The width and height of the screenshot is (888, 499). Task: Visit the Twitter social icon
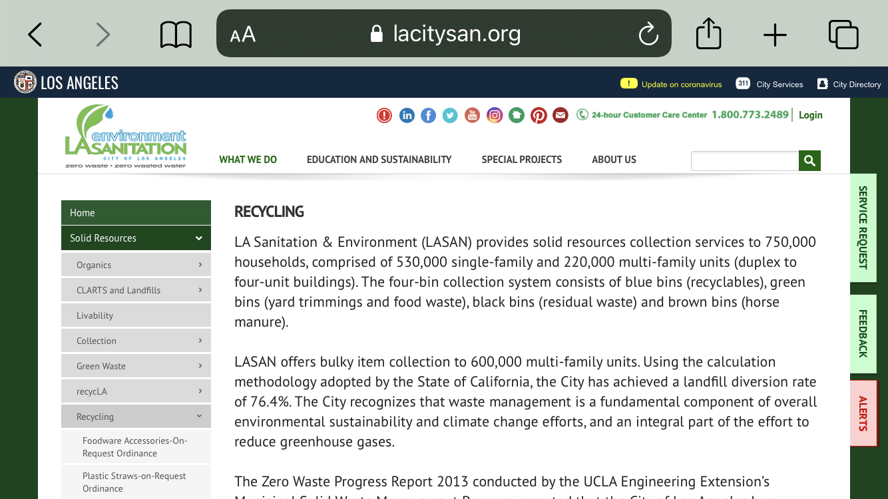click(451, 116)
